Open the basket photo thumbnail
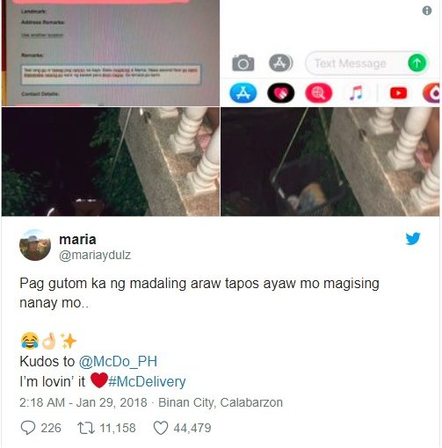Viewport: 442px width, 448px height. click(x=330, y=162)
